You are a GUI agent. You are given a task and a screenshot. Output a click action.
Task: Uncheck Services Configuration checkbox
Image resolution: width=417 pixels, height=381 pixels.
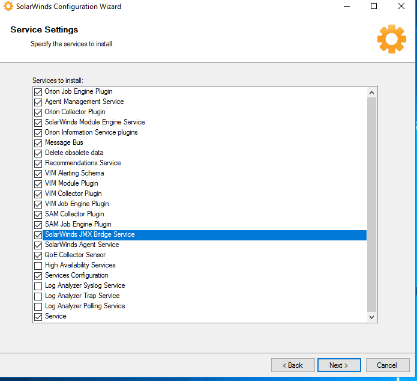(38, 276)
